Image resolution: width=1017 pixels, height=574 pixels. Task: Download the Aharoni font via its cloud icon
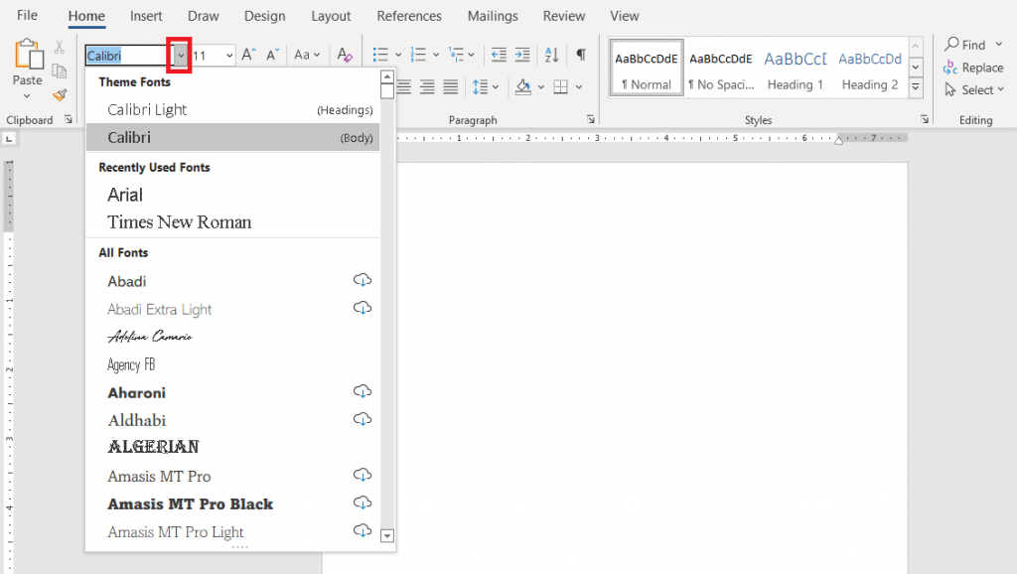tap(363, 390)
